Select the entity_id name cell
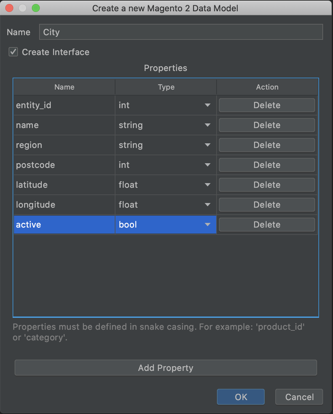Image resolution: width=333 pixels, height=414 pixels. (x=64, y=105)
